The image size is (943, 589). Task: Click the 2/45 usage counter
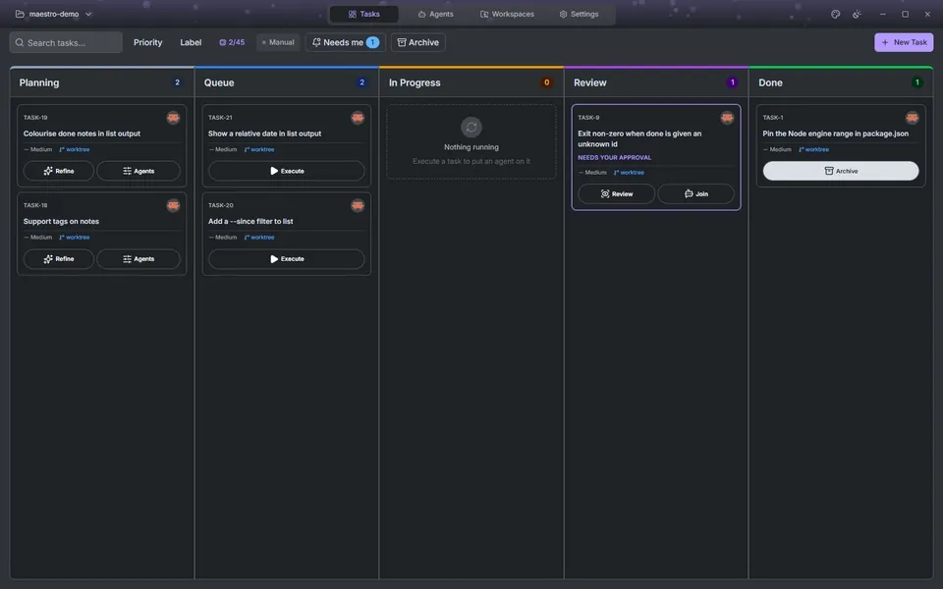[232, 42]
